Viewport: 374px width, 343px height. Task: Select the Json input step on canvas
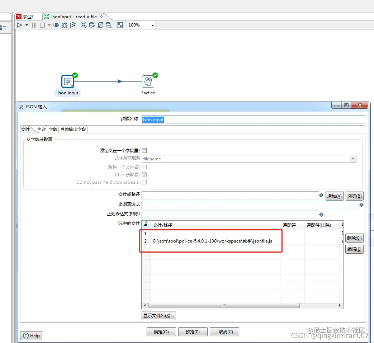68,81
